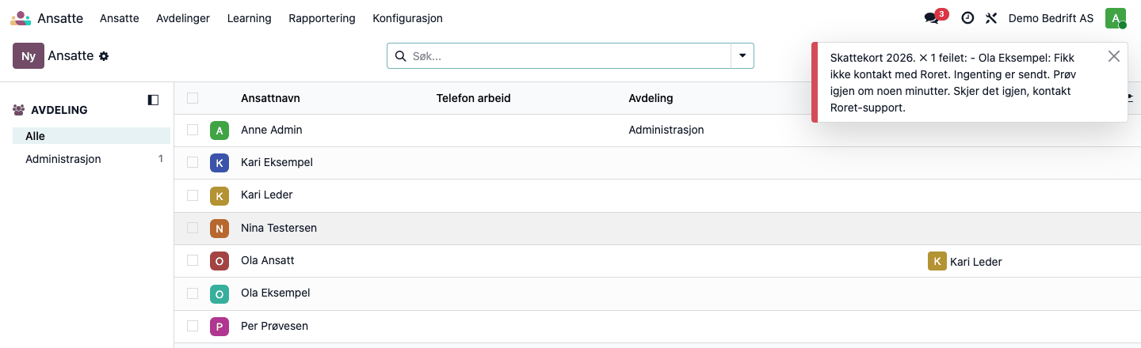The width and height of the screenshot is (1141, 348).
Task: Click into the Søk search field
Action: (569, 56)
